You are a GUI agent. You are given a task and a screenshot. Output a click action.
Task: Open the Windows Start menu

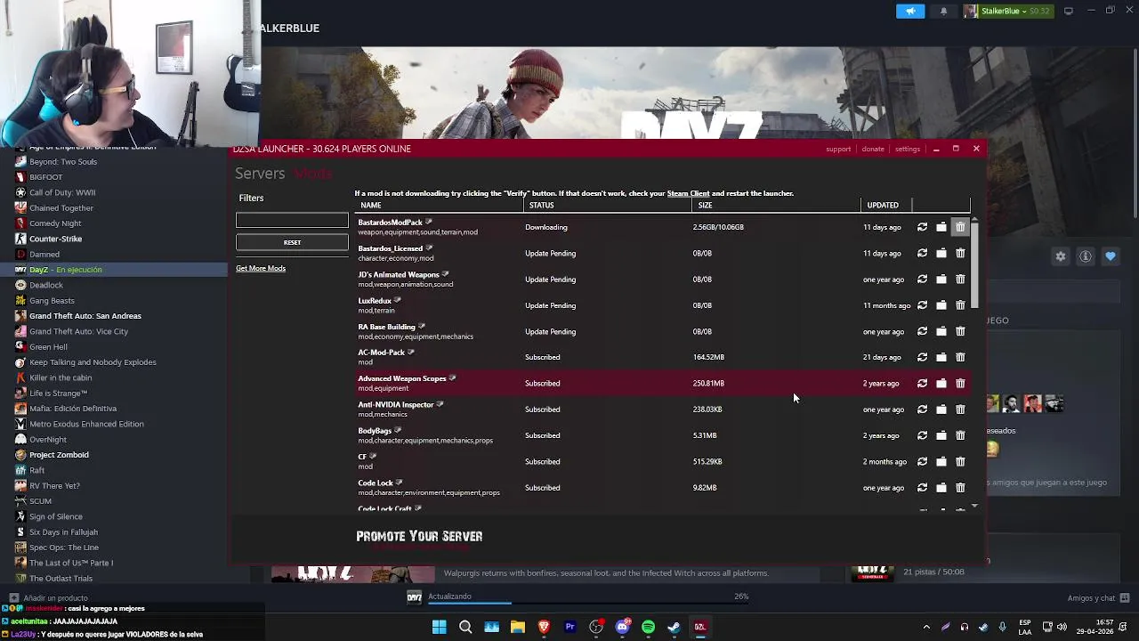click(x=439, y=627)
